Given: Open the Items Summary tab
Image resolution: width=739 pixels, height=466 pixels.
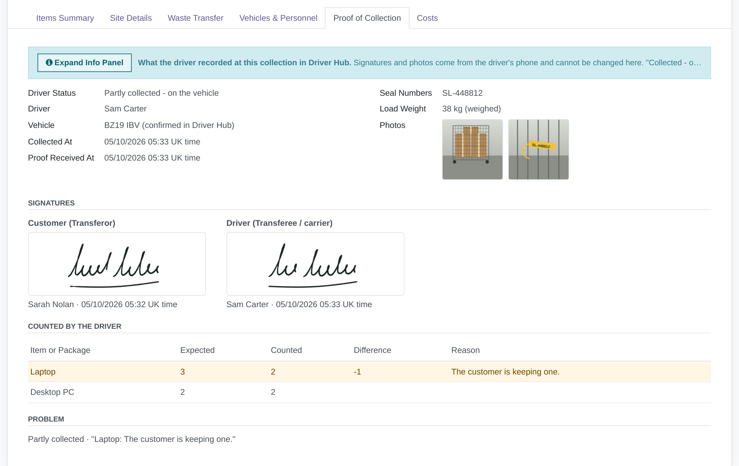Looking at the screenshot, I should click(65, 18).
